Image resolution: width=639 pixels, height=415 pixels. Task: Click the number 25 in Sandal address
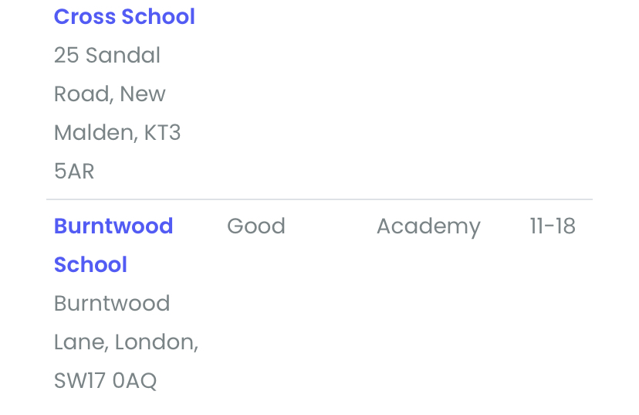[x=66, y=56]
